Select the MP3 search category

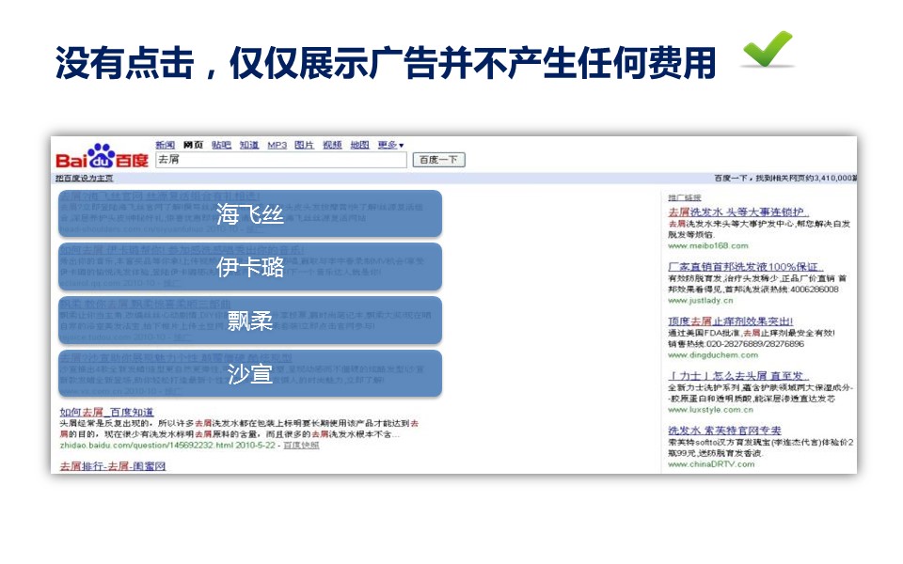click(x=277, y=145)
